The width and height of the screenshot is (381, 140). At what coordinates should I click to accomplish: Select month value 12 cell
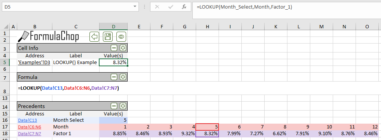point(367,127)
